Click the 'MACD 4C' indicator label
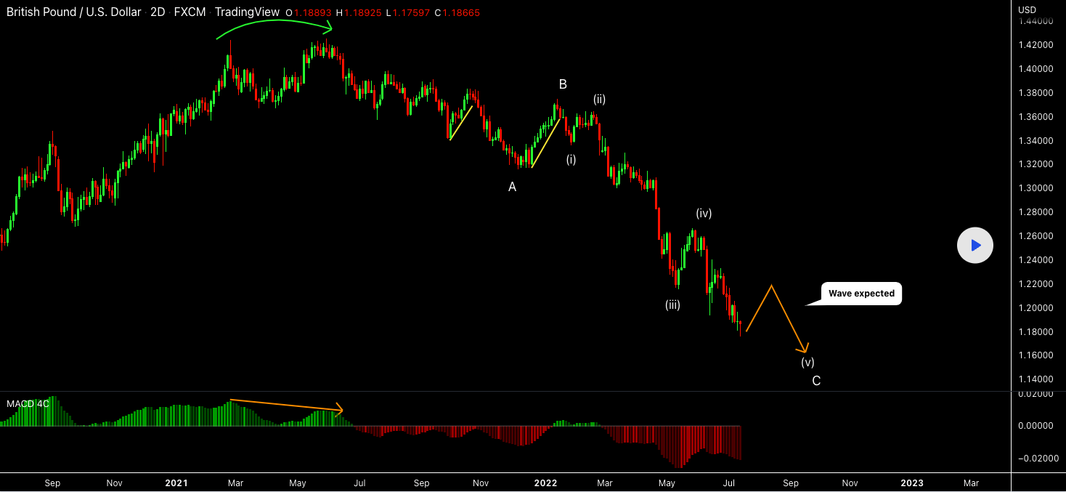Image resolution: width=1066 pixels, height=492 pixels. (x=28, y=403)
